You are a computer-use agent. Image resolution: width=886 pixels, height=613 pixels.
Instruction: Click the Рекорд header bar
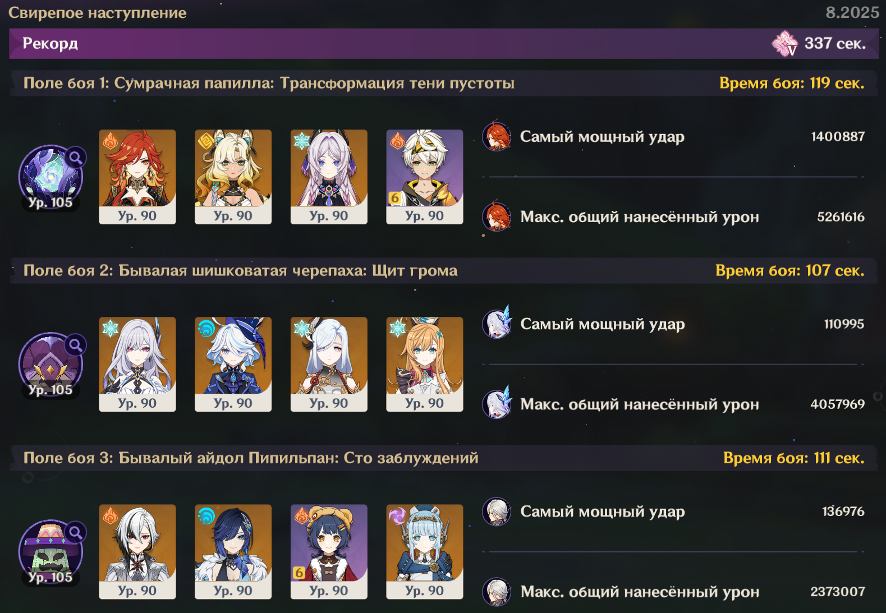click(444, 44)
